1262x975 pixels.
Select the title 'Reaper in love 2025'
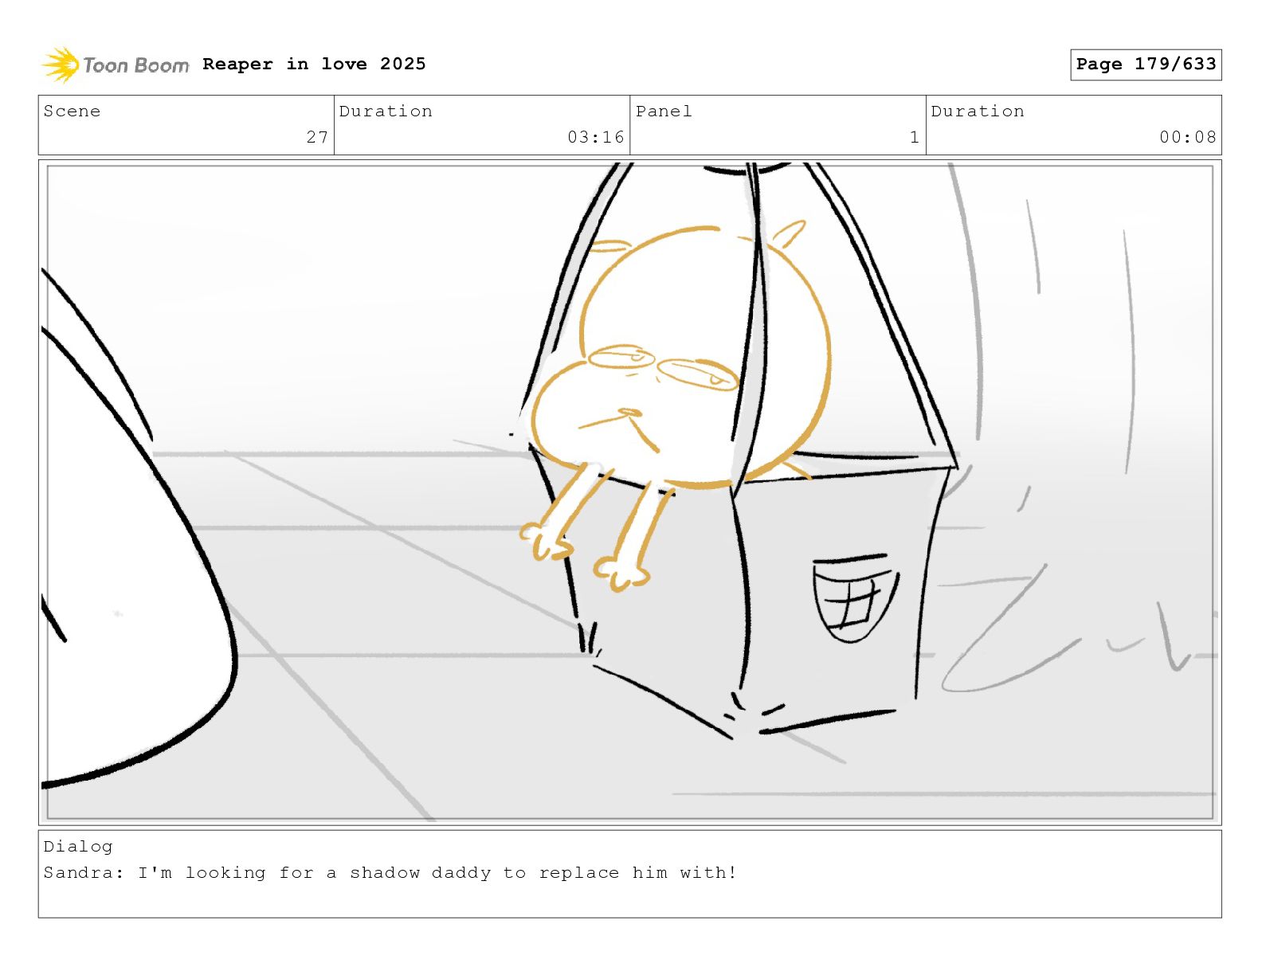pyautogui.click(x=314, y=64)
